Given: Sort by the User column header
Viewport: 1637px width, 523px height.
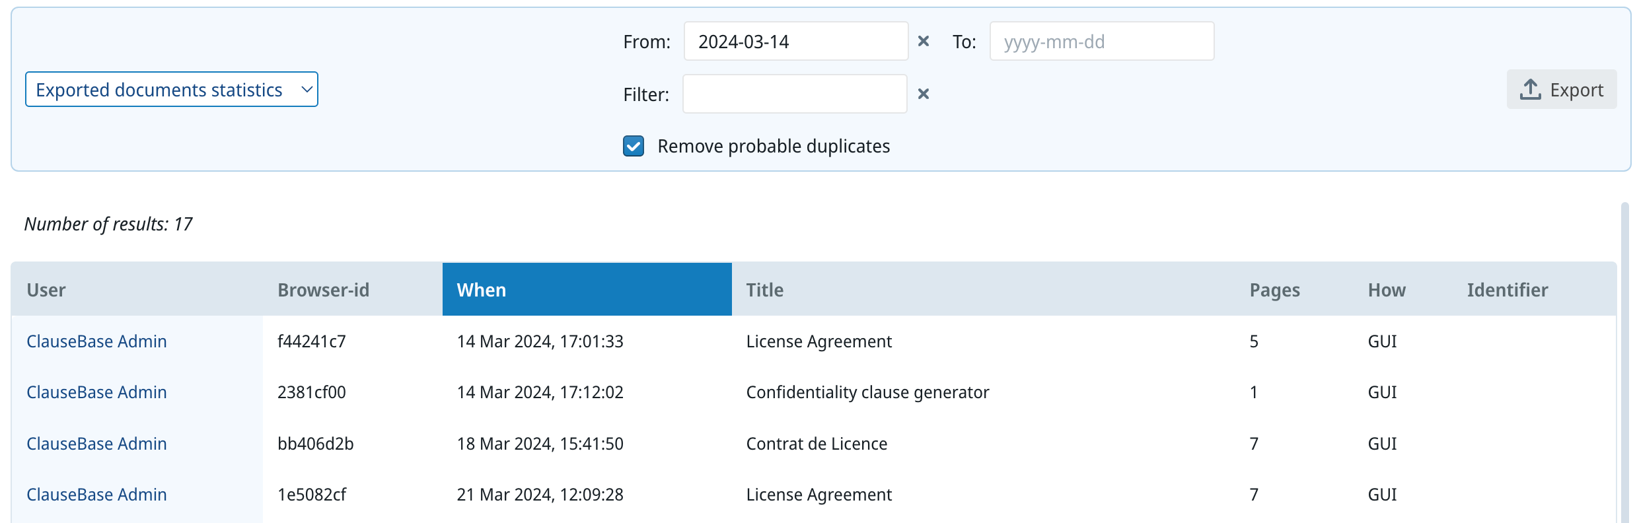Looking at the screenshot, I should tap(46, 290).
